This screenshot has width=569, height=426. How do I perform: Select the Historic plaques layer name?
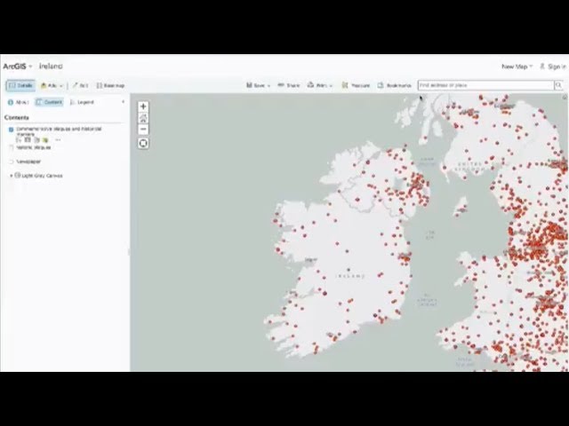click(34, 147)
